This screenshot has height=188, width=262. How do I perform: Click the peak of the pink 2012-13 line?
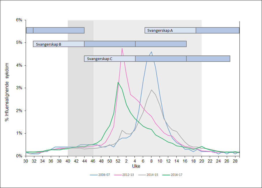pyautogui.click(x=122, y=48)
